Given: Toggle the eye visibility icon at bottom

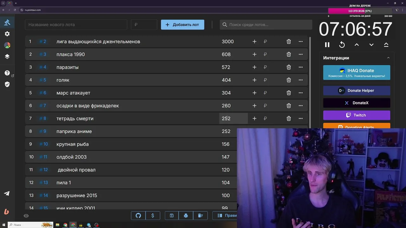Looking at the screenshot, I should (26, 216).
